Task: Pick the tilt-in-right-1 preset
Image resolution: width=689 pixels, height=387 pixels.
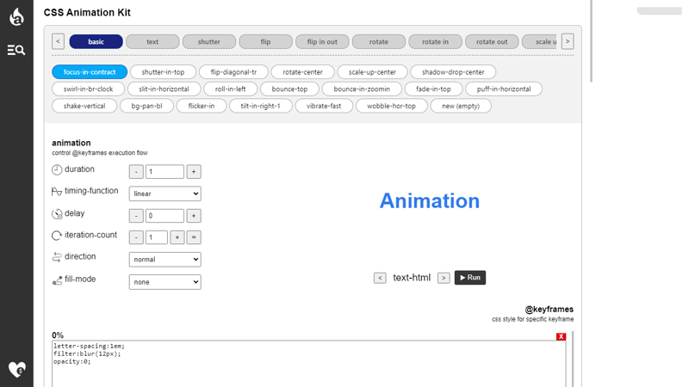Action: [261, 106]
